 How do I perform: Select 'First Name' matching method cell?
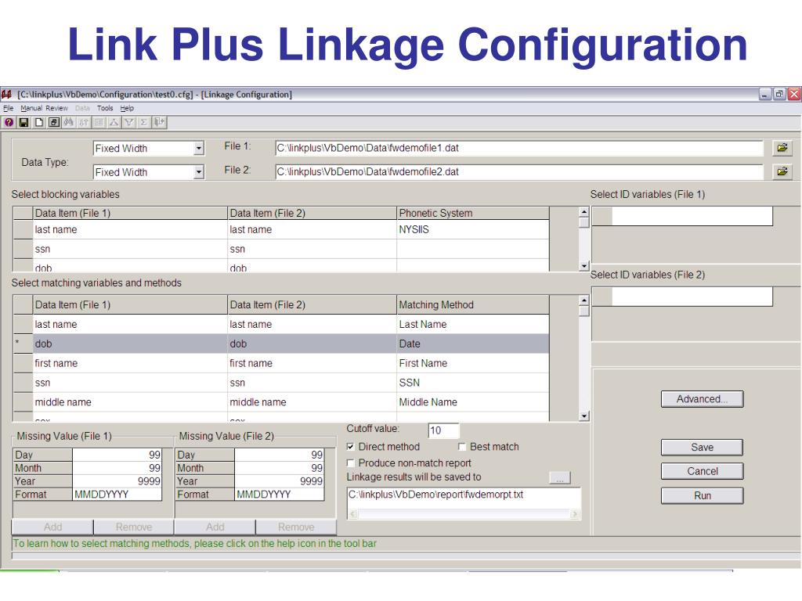tap(472, 363)
